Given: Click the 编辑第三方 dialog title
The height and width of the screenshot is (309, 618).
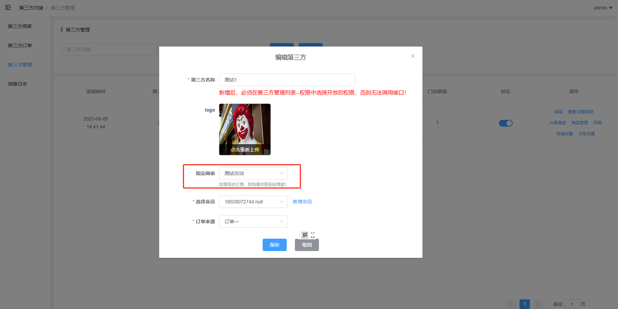Looking at the screenshot, I should pos(290,57).
